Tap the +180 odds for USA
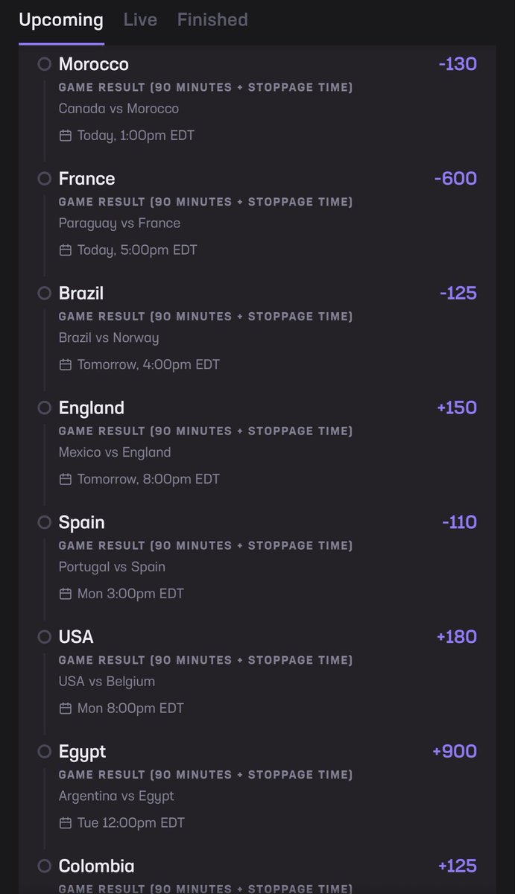The image size is (515, 894). (457, 637)
